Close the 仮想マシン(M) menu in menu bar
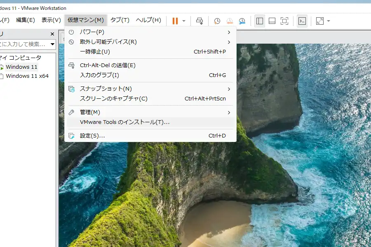The image size is (371, 247). [x=86, y=20]
